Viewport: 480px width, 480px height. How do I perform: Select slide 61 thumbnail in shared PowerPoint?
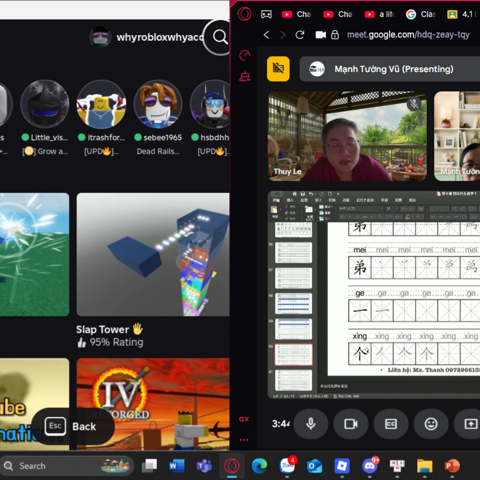(x=293, y=380)
